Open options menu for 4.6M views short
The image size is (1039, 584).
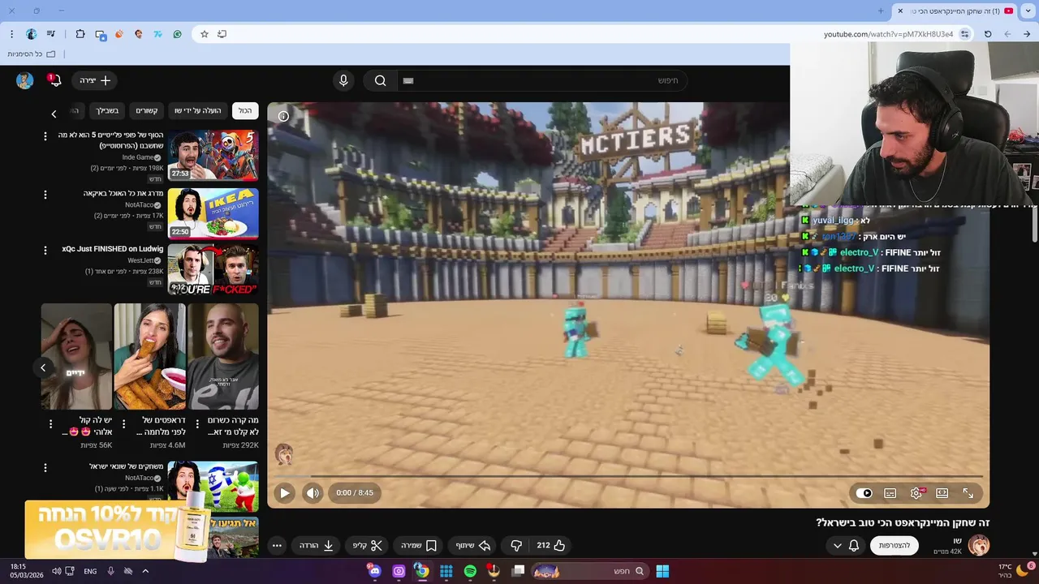(123, 423)
